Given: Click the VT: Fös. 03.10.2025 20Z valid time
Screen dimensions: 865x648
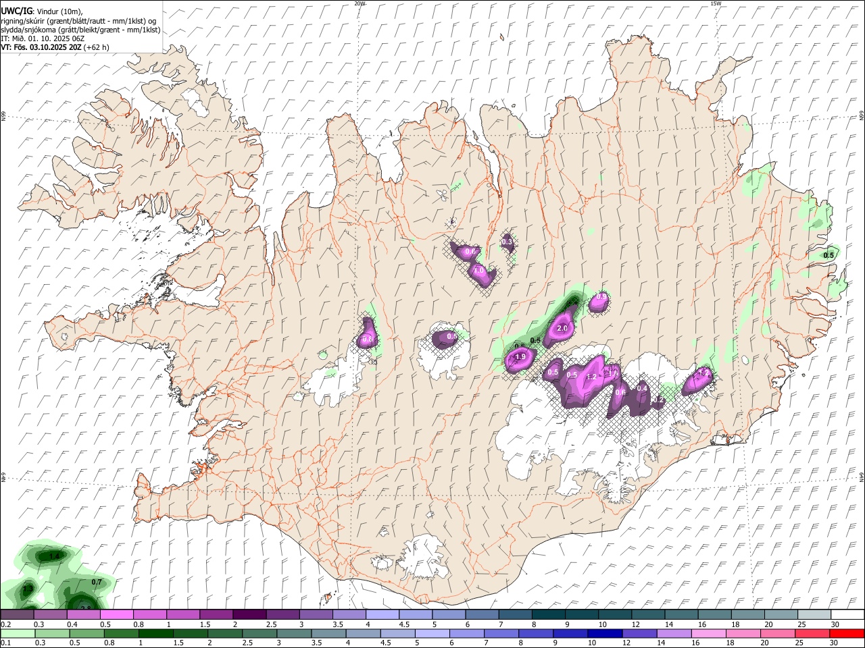Looking at the screenshot, I should click(41, 47).
